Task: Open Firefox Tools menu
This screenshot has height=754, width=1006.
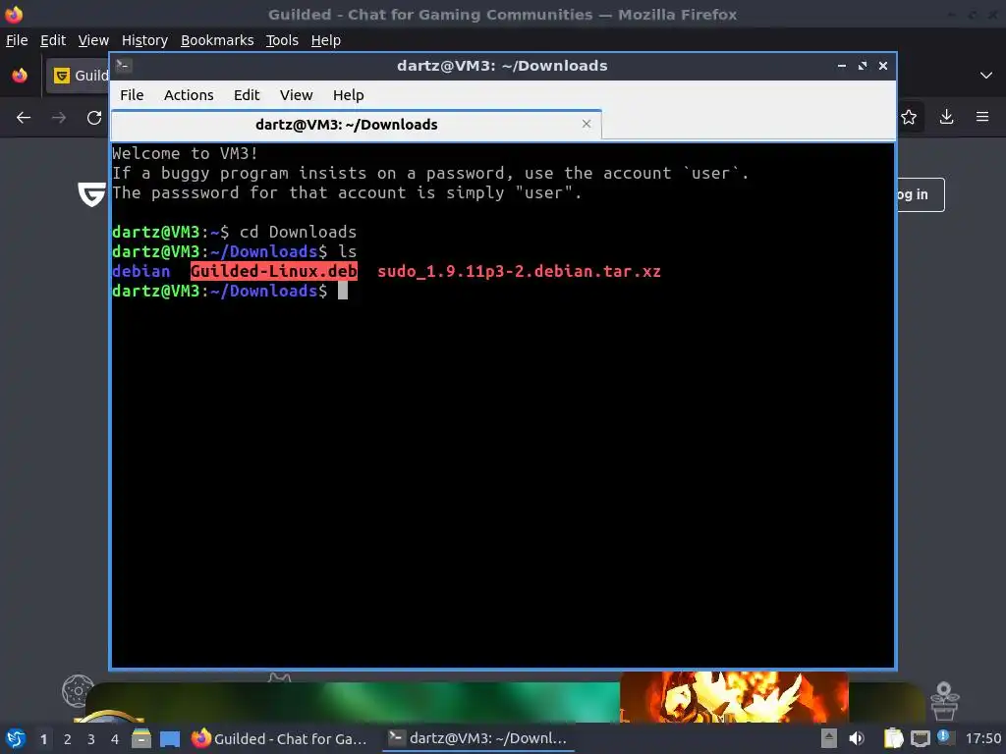Action: click(x=282, y=39)
